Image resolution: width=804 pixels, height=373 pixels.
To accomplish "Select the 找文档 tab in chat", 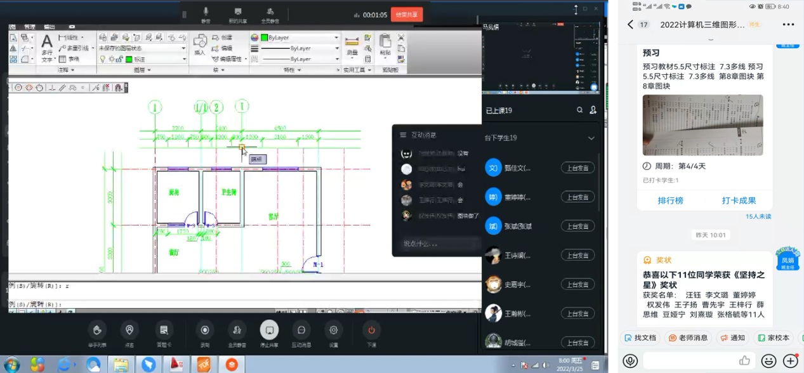I will tap(640, 338).
